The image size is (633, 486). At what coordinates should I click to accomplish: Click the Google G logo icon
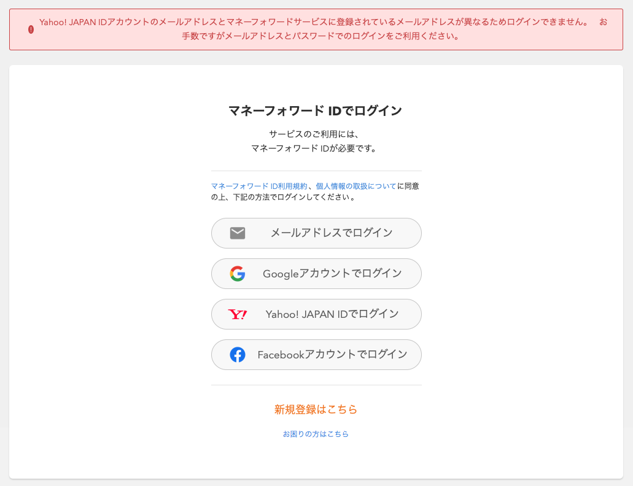click(238, 274)
